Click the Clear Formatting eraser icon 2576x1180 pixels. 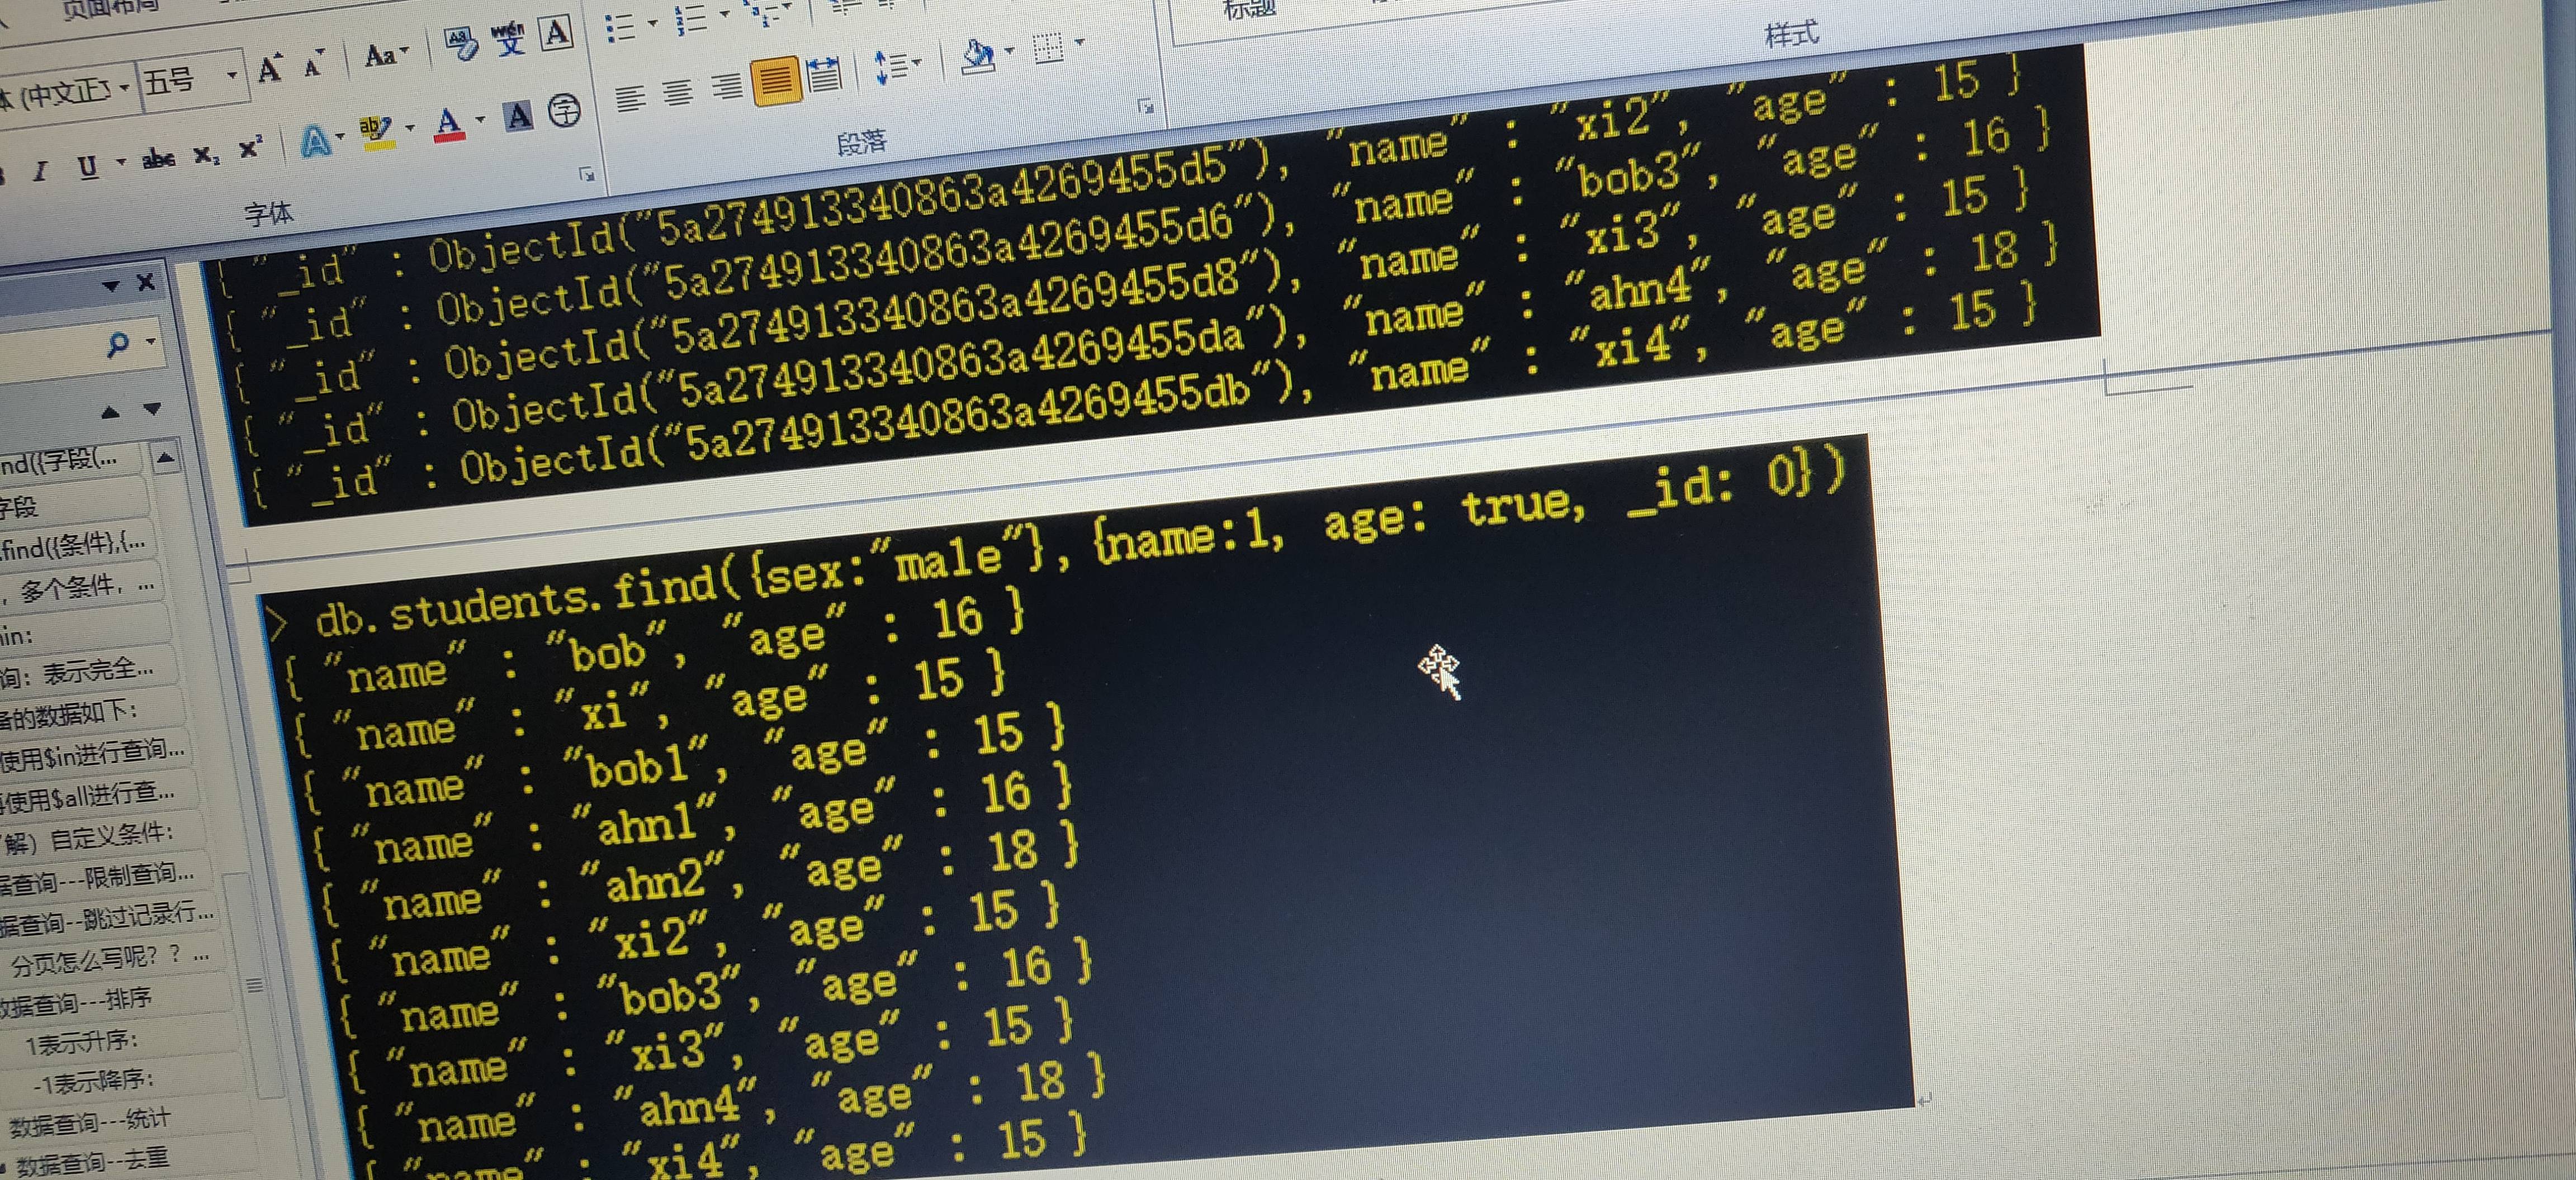pyautogui.click(x=460, y=44)
